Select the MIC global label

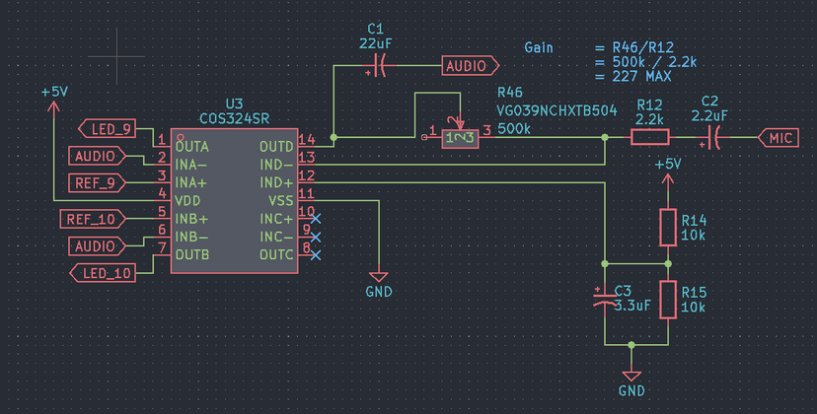click(779, 138)
